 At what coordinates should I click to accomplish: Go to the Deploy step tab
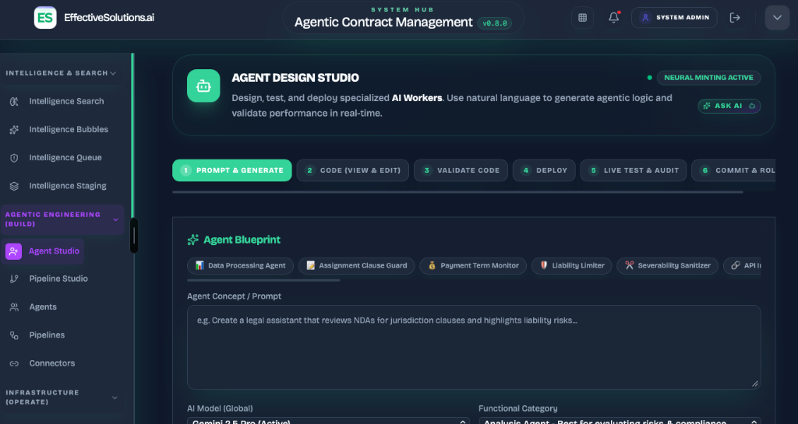pos(544,170)
